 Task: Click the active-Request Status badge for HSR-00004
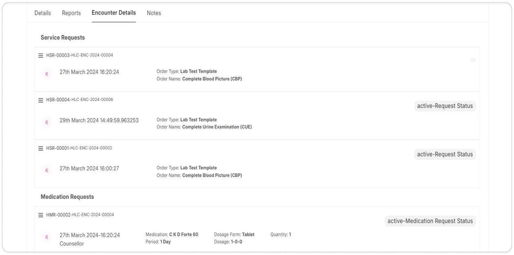(x=445, y=106)
